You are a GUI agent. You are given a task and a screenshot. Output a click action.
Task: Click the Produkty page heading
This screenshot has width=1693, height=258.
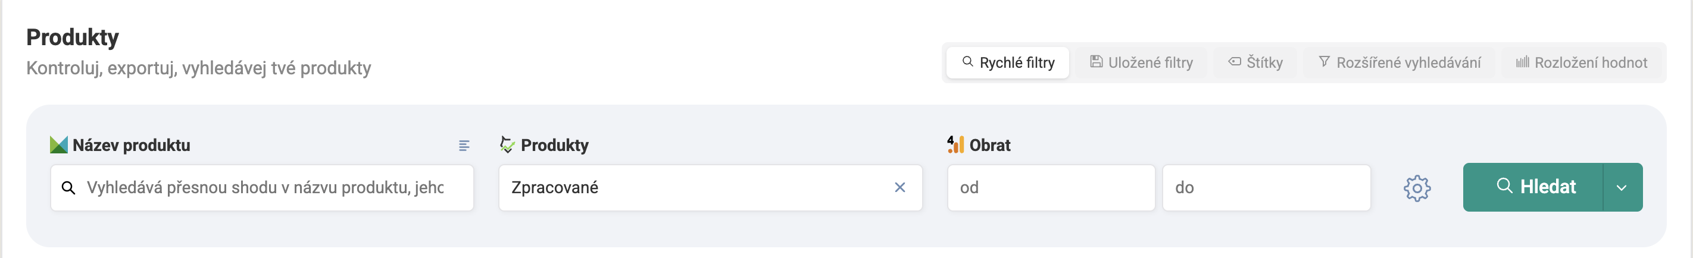coord(72,37)
